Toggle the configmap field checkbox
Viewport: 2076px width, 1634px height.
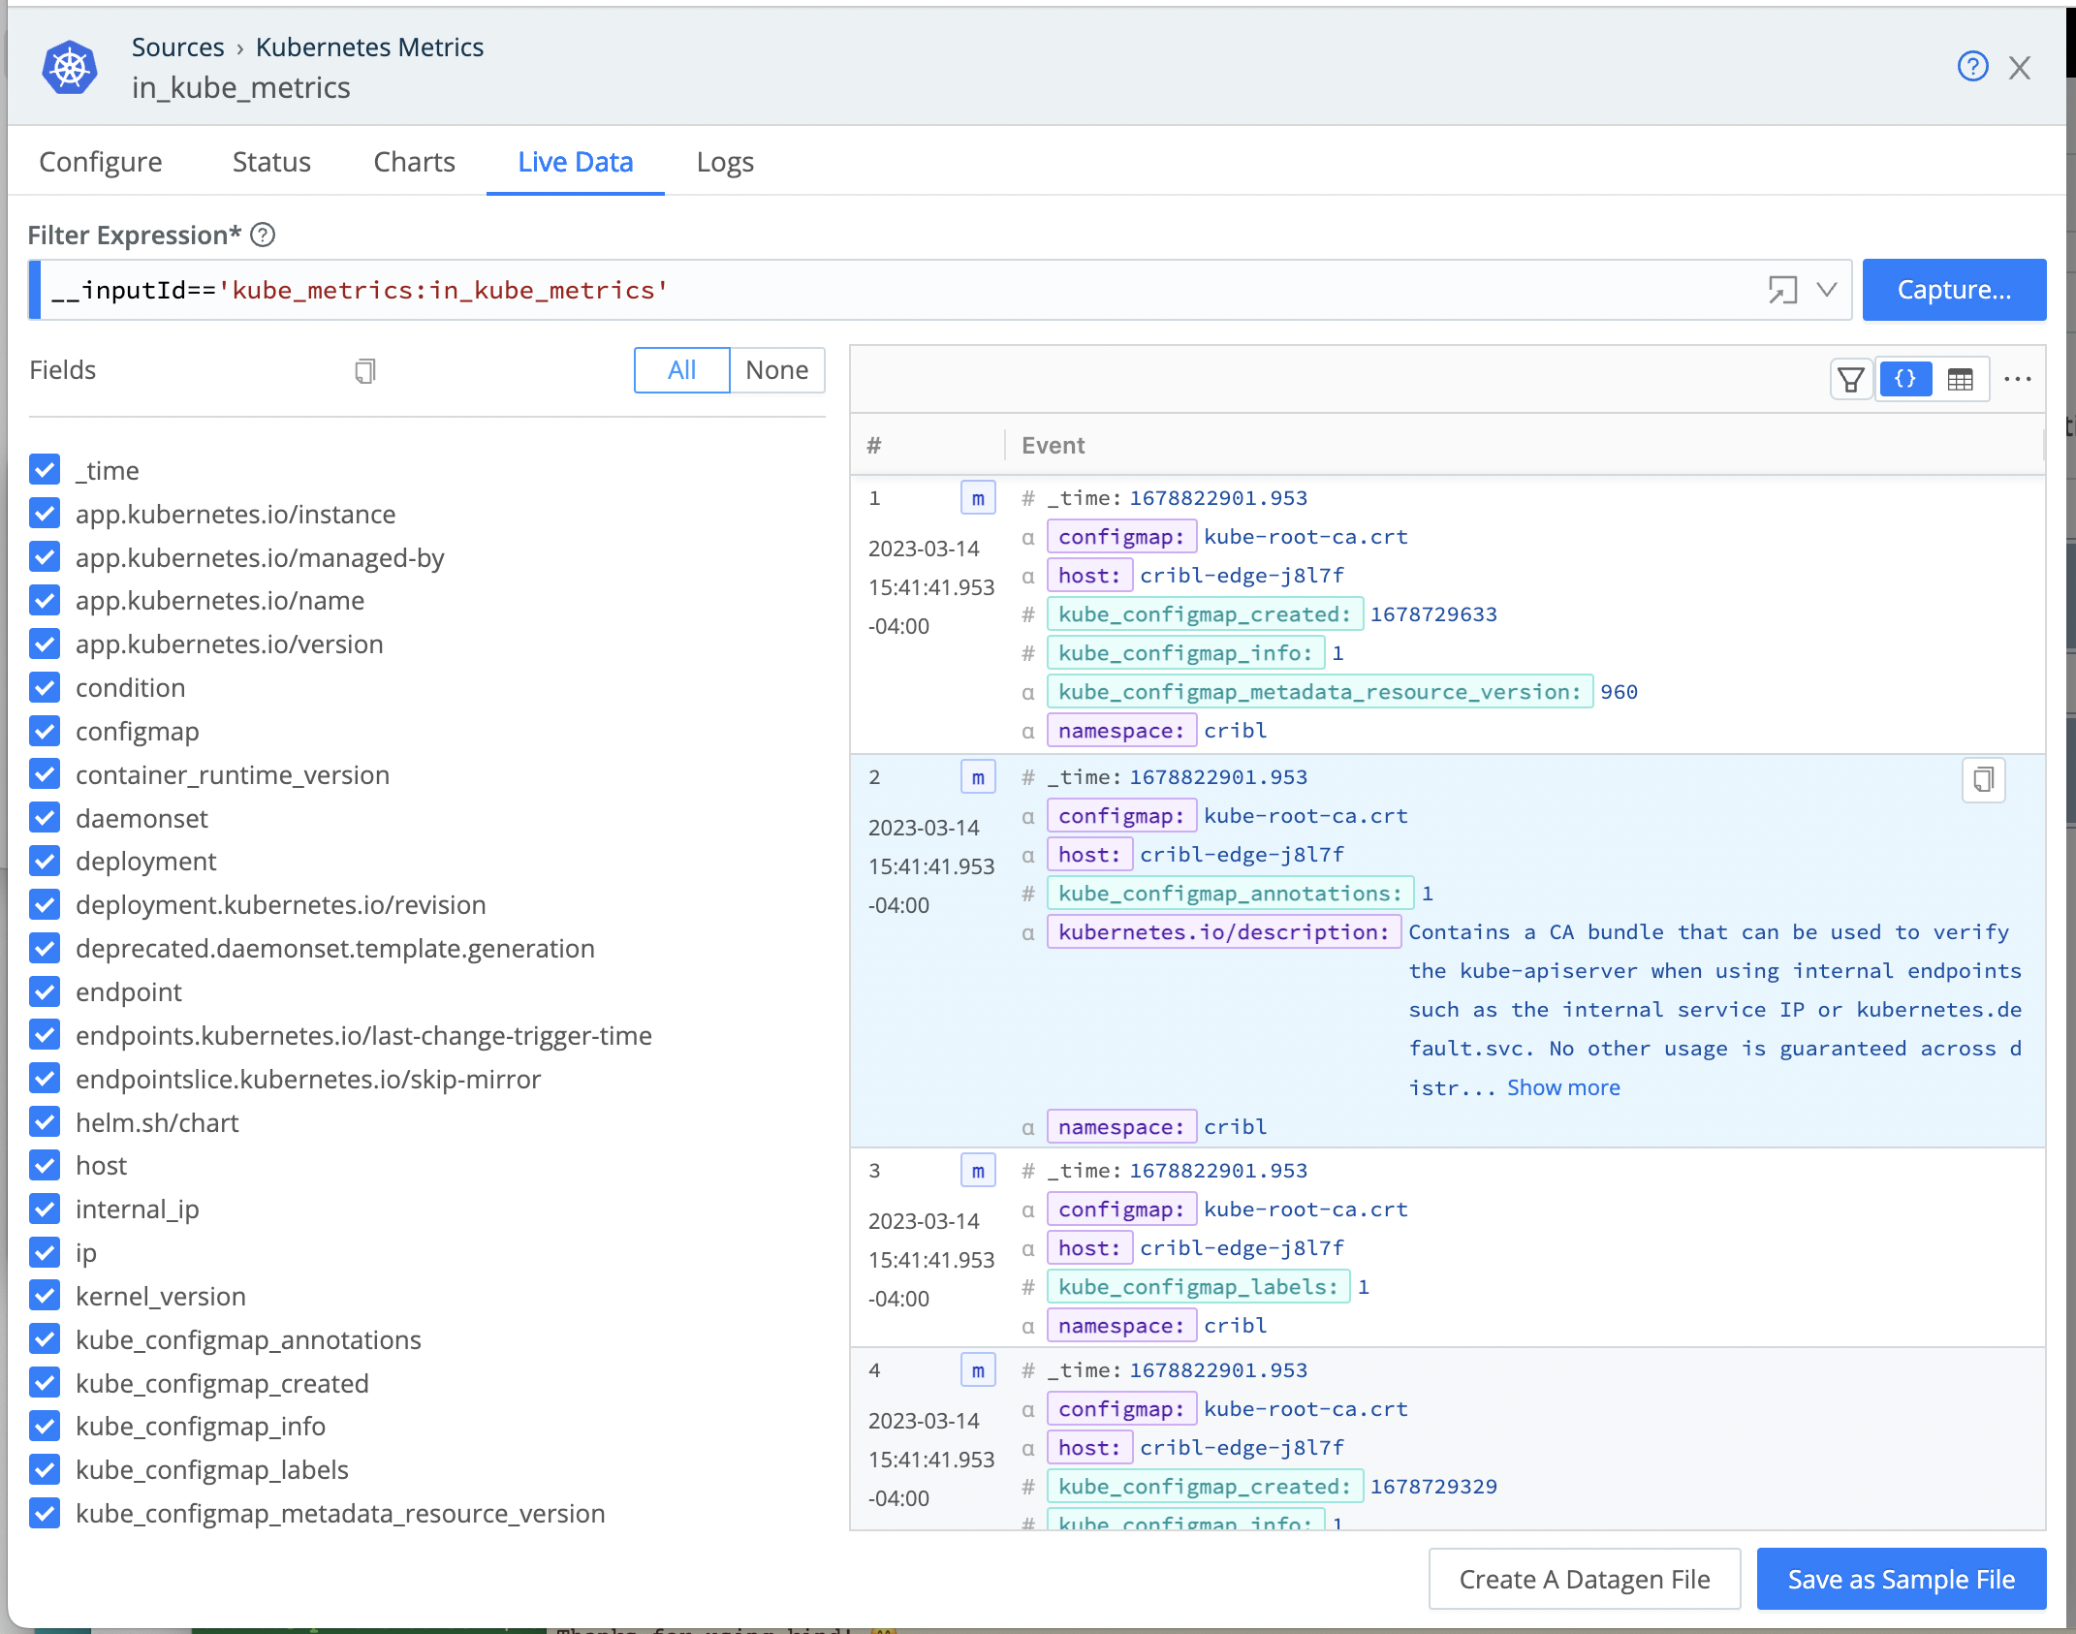tap(45, 731)
